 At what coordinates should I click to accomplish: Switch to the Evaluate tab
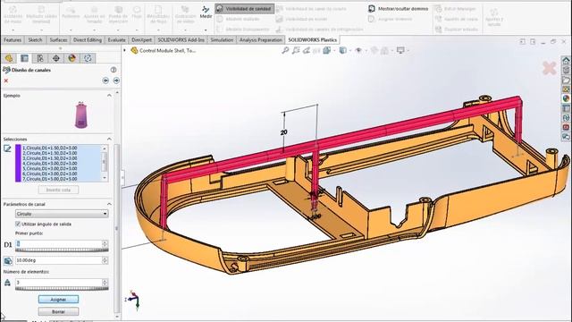(117, 39)
